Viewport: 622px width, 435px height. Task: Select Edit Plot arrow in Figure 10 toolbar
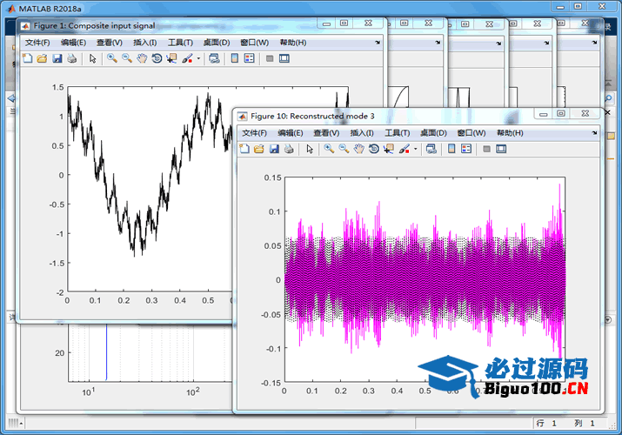[310, 149]
